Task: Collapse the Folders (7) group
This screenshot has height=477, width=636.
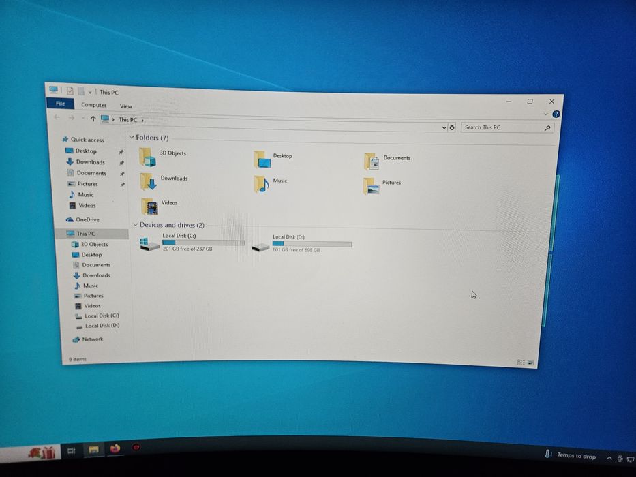Action: coord(132,137)
